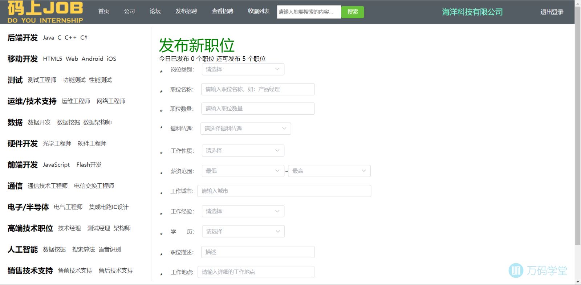Image resolution: width=581 pixels, height=285 pixels.
Task: Click the green 搜索 button
Action: pos(353,12)
